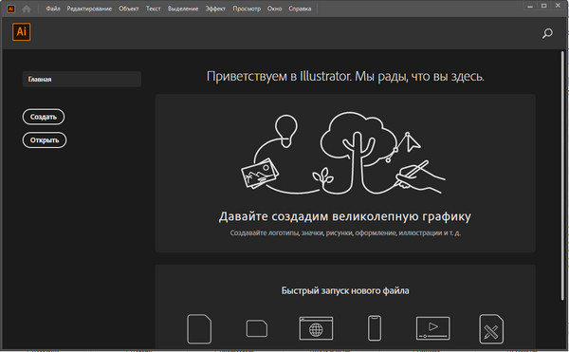Click the Приветствуем в Illustrator greeting text

(345, 76)
